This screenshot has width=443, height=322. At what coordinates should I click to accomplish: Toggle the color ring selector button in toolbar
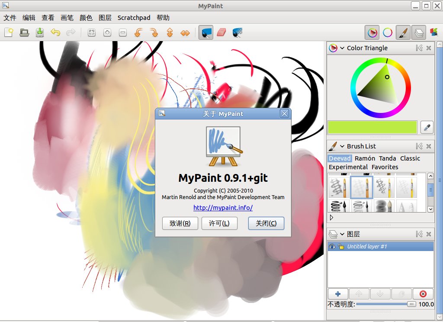(x=387, y=32)
